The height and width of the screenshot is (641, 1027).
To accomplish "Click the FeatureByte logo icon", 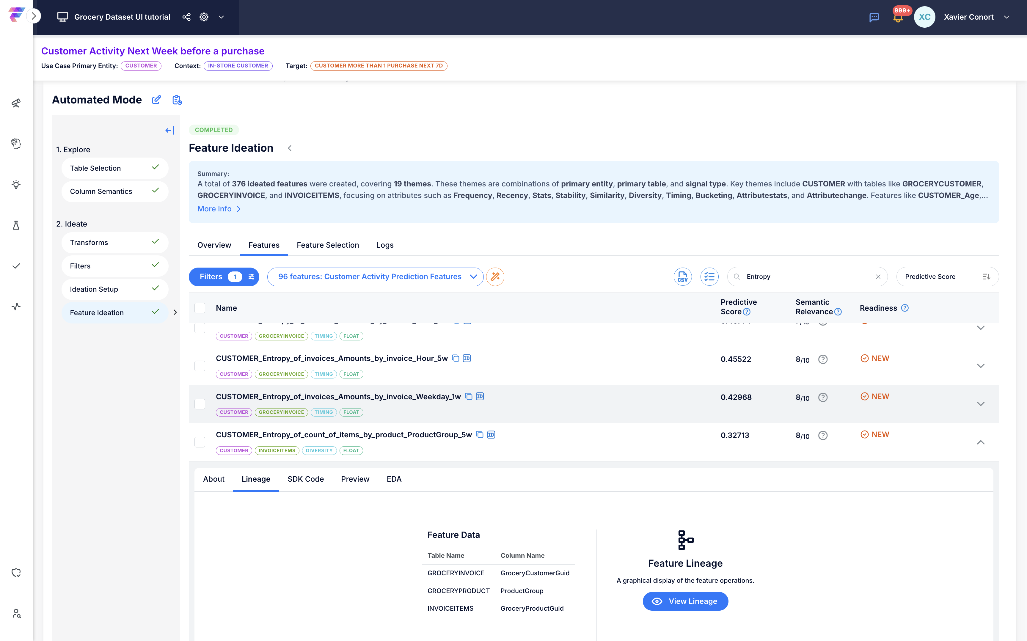I will click(x=16, y=15).
